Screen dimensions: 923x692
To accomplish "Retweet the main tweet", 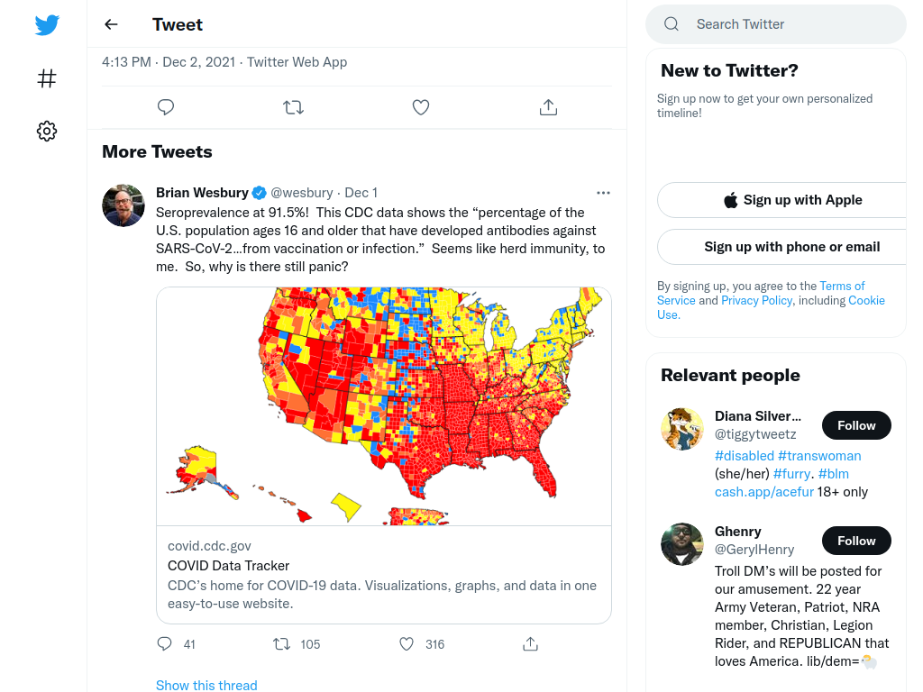I will [x=293, y=107].
